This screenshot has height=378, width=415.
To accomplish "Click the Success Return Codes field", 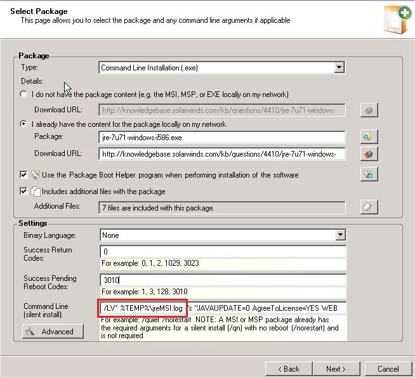I will pos(223,252).
